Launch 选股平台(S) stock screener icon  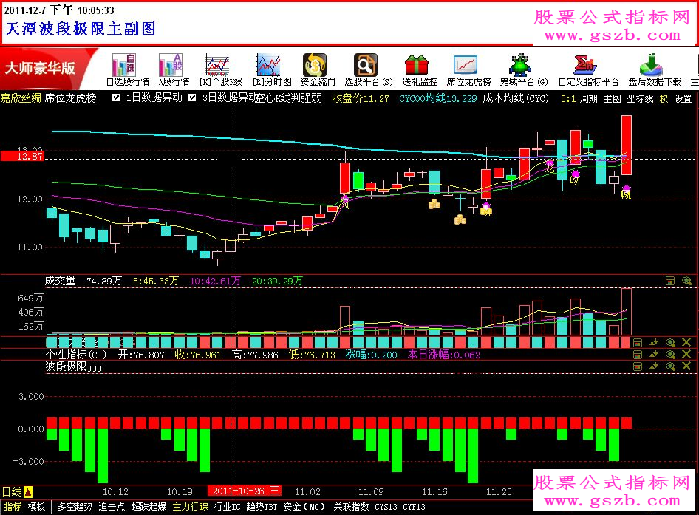pyautogui.click(x=368, y=70)
